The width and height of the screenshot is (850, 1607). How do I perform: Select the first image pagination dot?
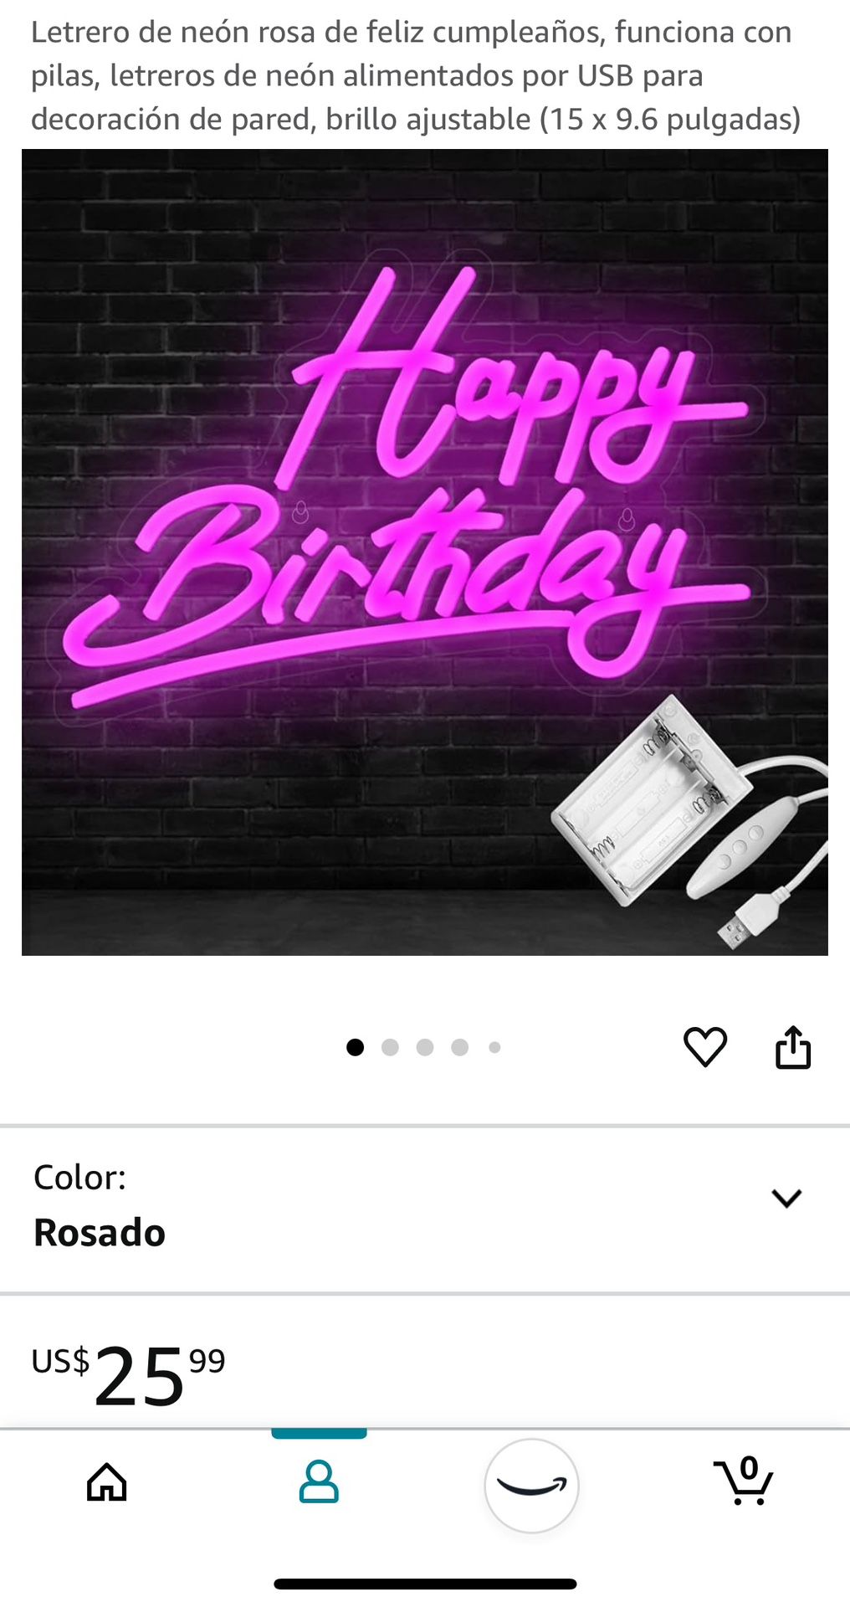355,1047
